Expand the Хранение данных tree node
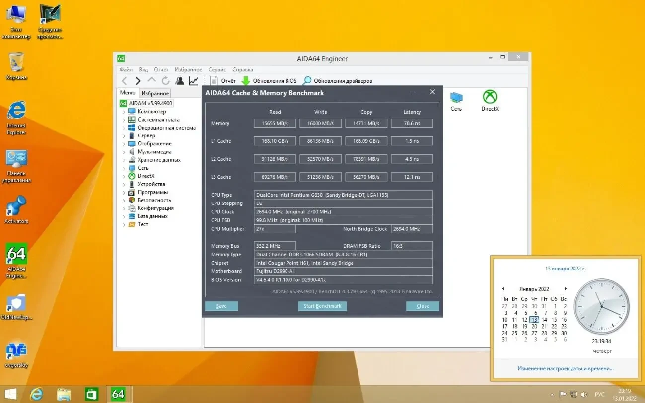This screenshot has width=645, height=403. coord(124,160)
